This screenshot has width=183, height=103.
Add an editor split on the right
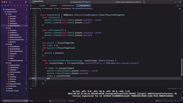click(x=181, y=6)
